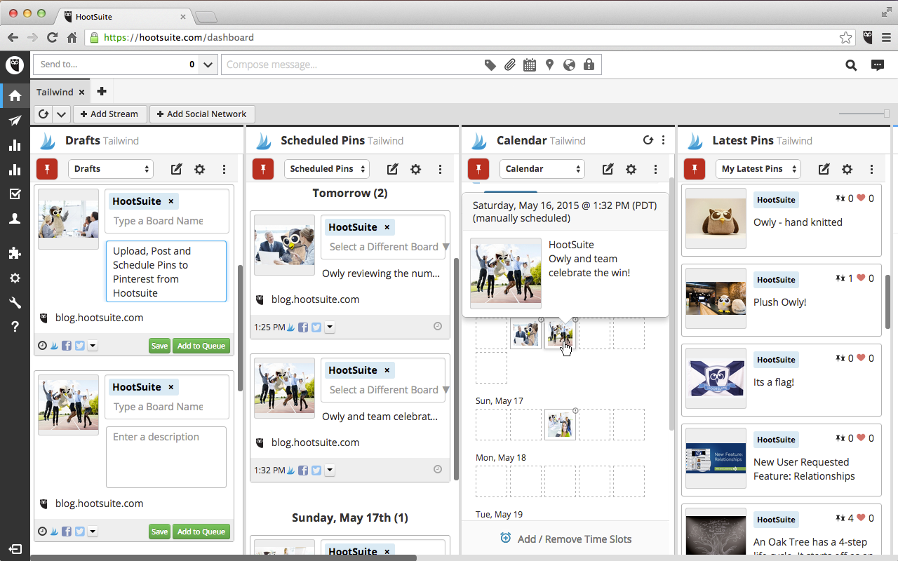898x561 pixels.
Task: Toggle the privacy lock in compose bar
Action: coord(589,65)
